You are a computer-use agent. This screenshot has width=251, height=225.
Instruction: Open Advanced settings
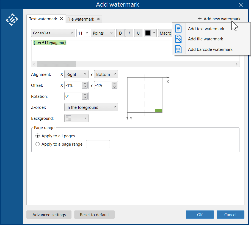[x=49, y=215]
